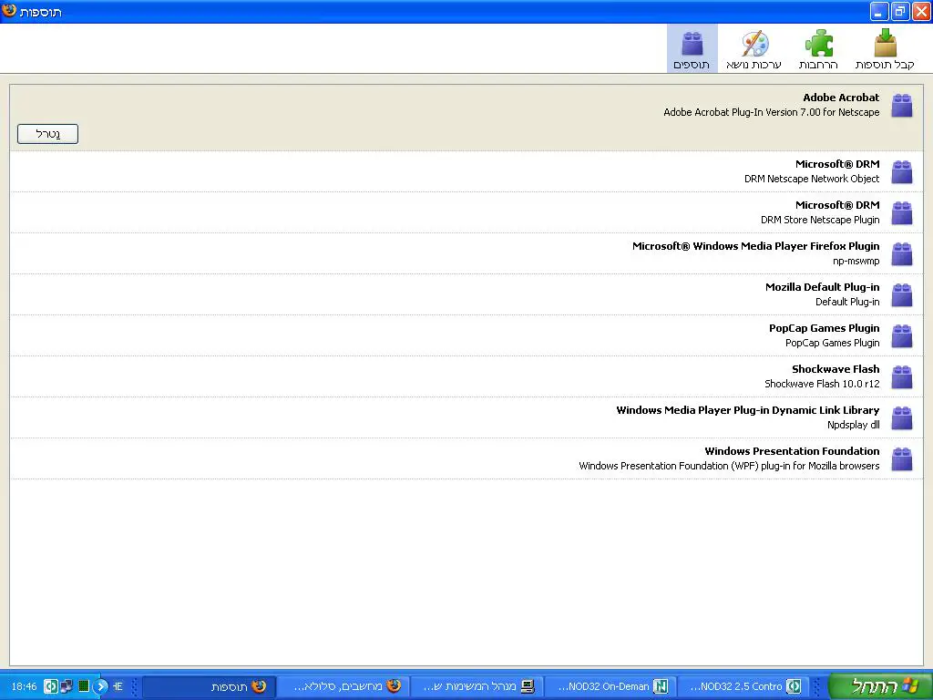Click the Adobe Acrobat plugin icon
The image size is (933, 700).
click(x=901, y=106)
